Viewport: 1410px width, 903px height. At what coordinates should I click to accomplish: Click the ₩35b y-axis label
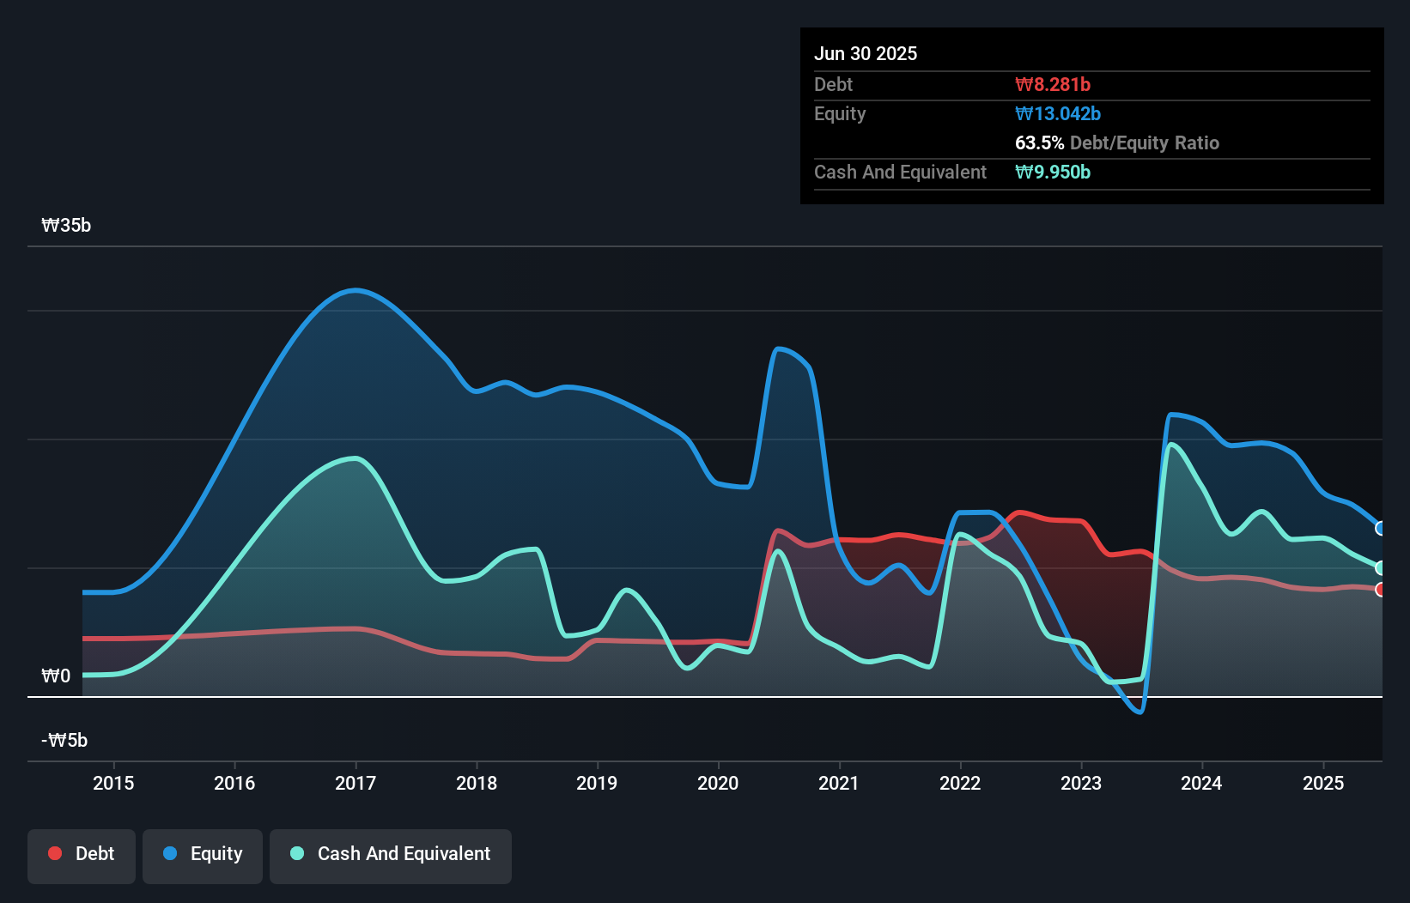(x=66, y=225)
